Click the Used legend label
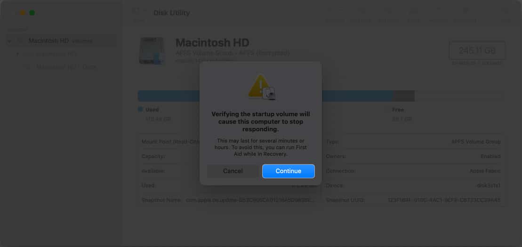The width and height of the screenshot is (522, 247). tap(152, 110)
